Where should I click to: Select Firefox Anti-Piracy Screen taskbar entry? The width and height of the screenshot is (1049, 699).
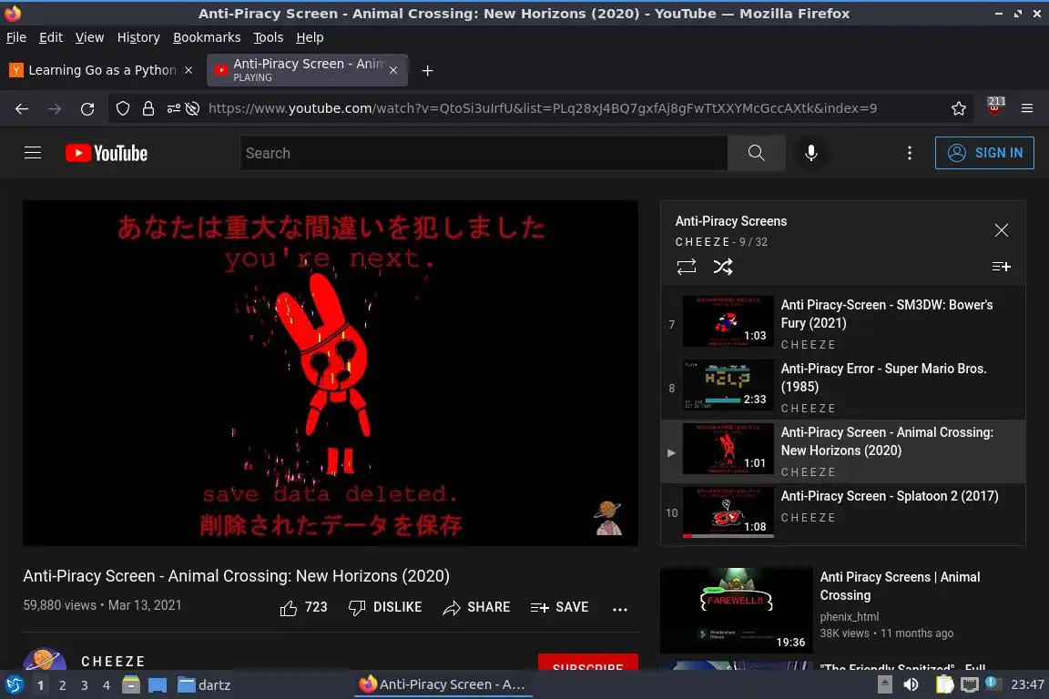[443, 684]
